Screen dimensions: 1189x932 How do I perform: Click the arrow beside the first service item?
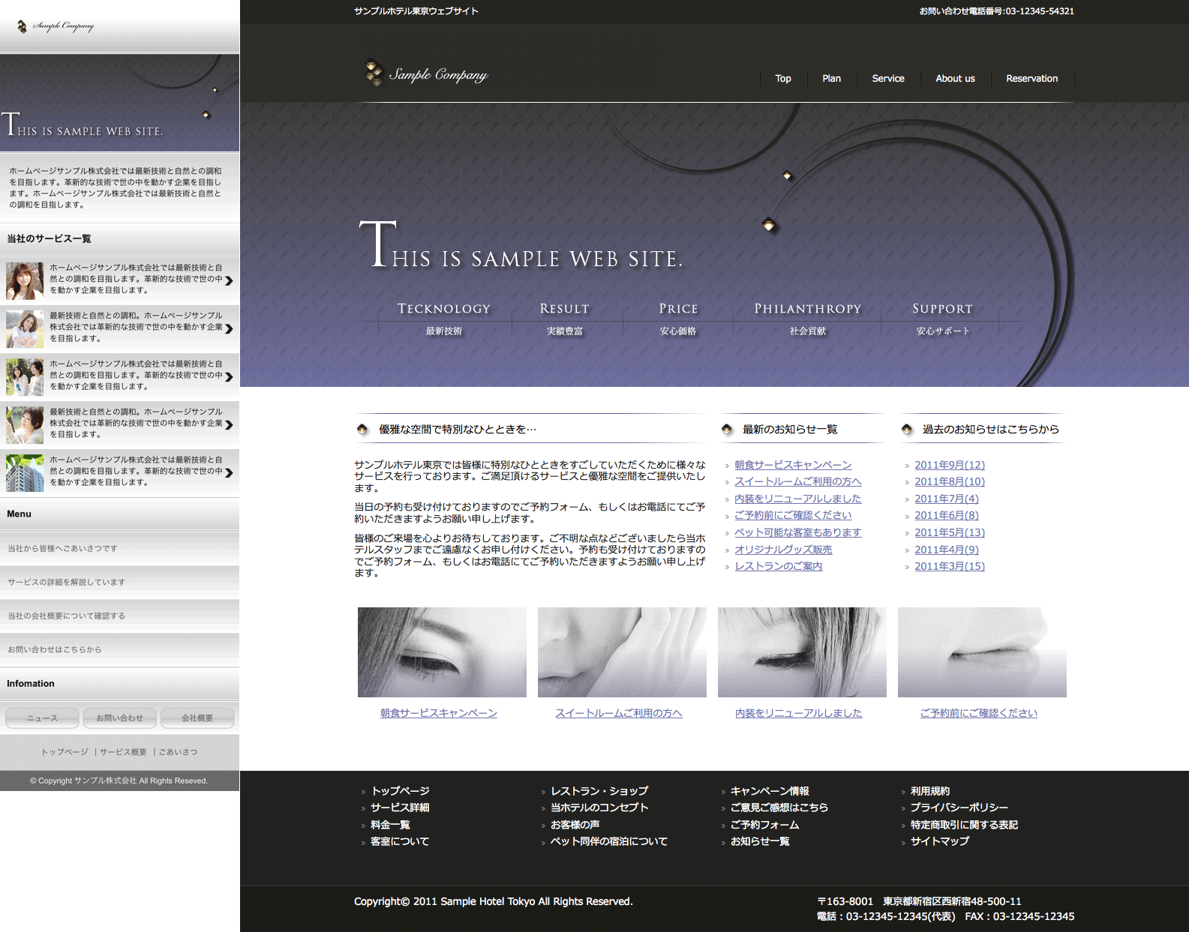point(229,280)
